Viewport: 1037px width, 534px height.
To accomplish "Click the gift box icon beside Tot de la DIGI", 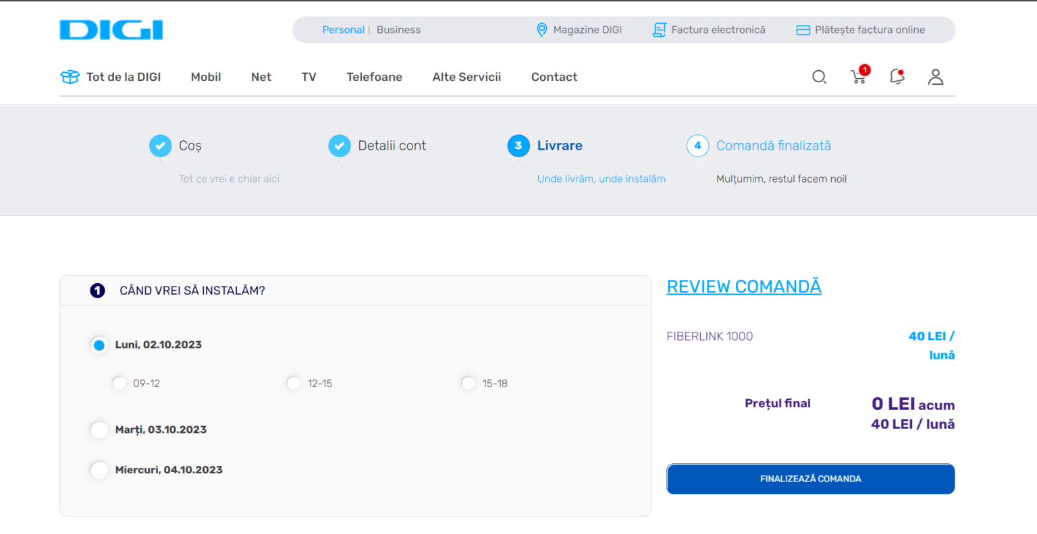I will 69,77.
